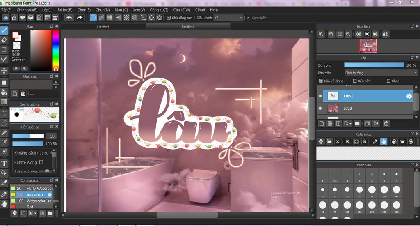
Task: Add a new layer folder
Action: click(357, 123)
